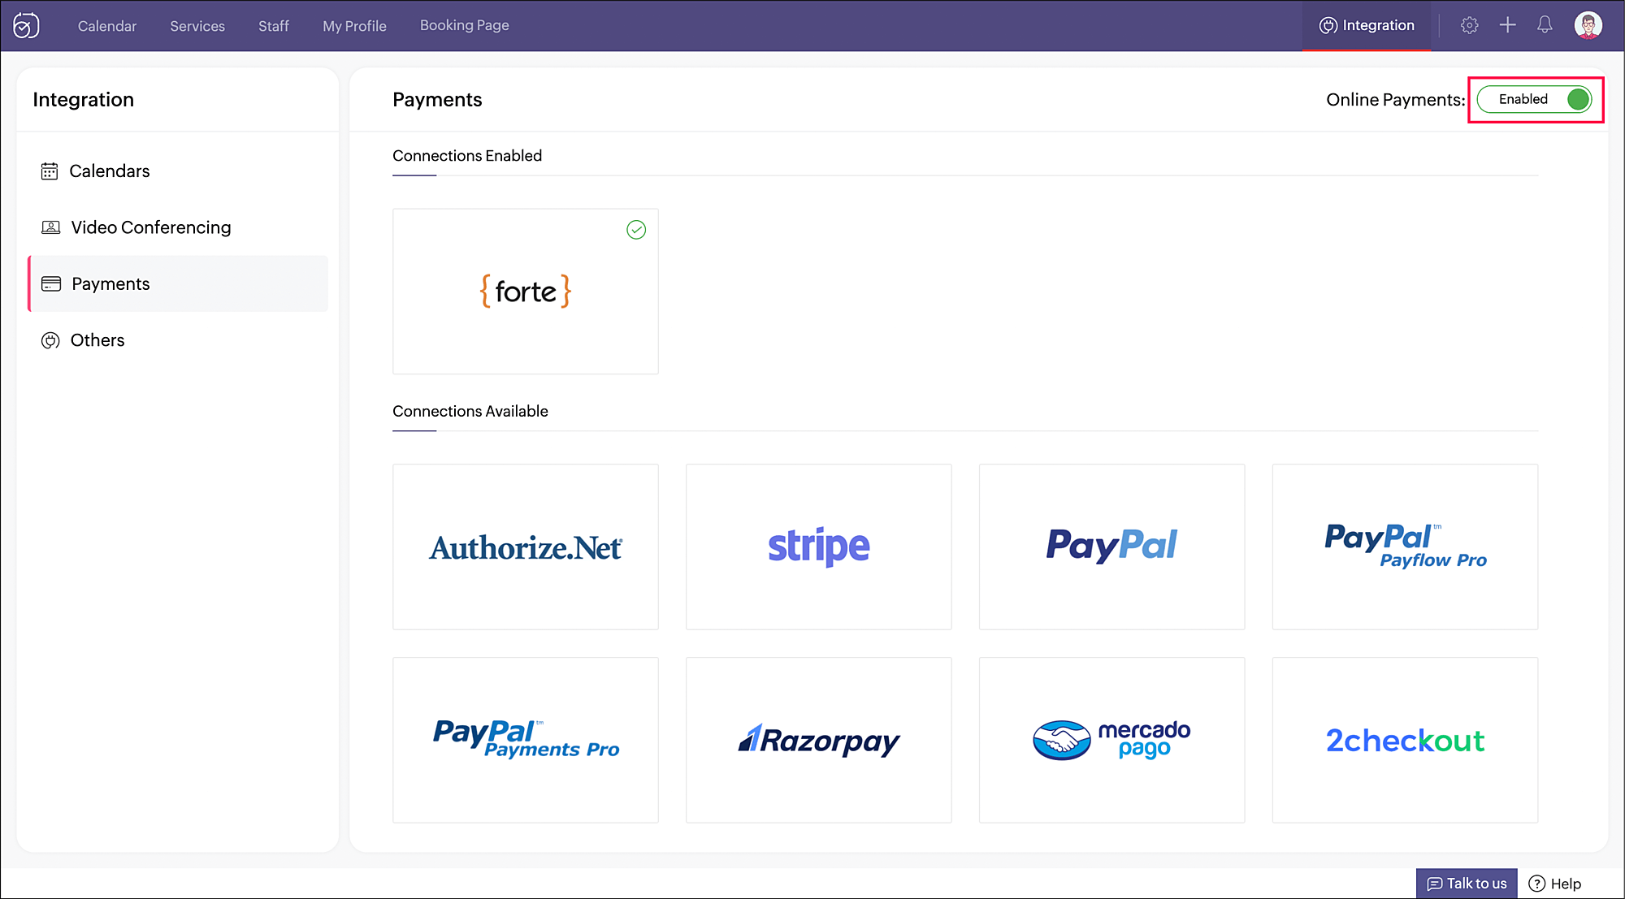Select the Razorpay payment gateway

(819, 740)
